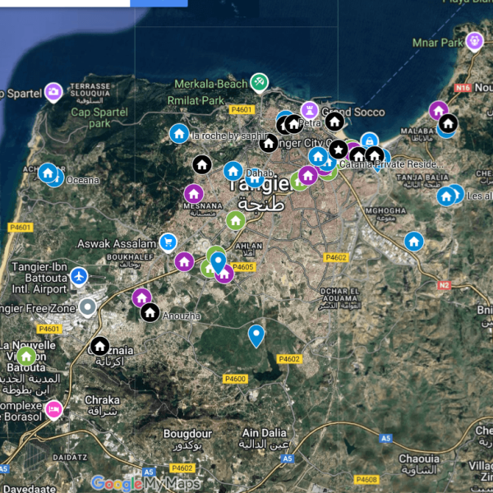The image size is (493, 493).
Task: Click the purple camera marker at Cap Spartel
Action: [53, 92]
